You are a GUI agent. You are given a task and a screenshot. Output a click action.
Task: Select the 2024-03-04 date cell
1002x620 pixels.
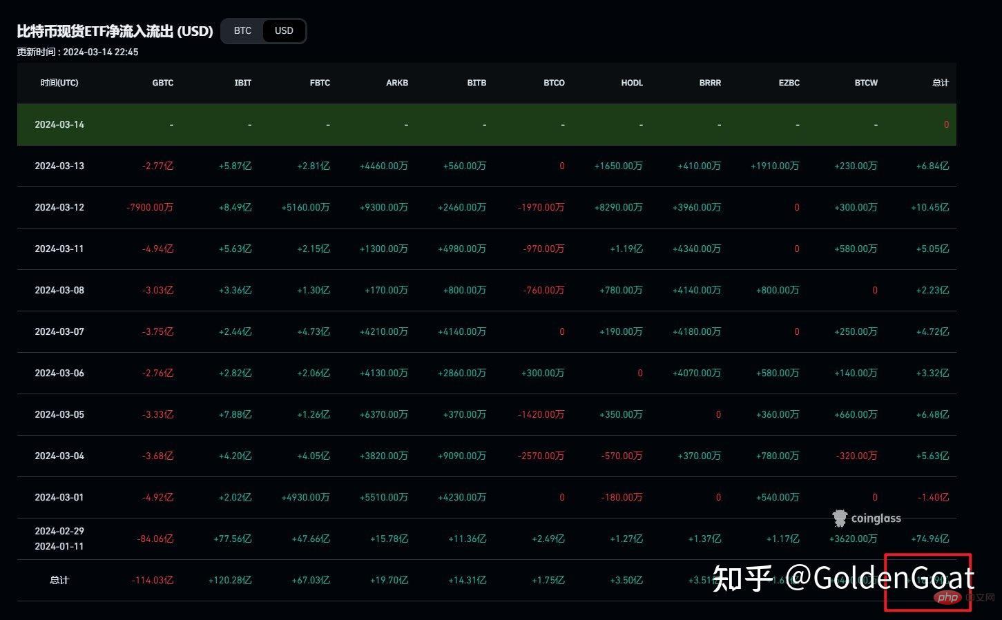coord(59,456)
